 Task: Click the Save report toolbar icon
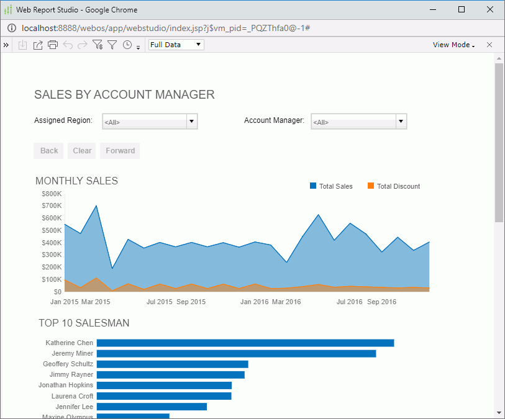[22, 45]
